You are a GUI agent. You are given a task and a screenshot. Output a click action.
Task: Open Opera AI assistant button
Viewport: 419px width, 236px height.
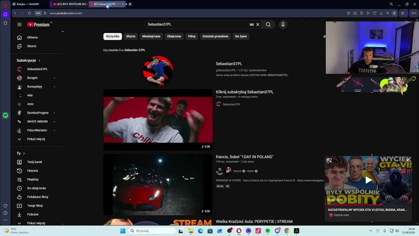coord(414,13)
